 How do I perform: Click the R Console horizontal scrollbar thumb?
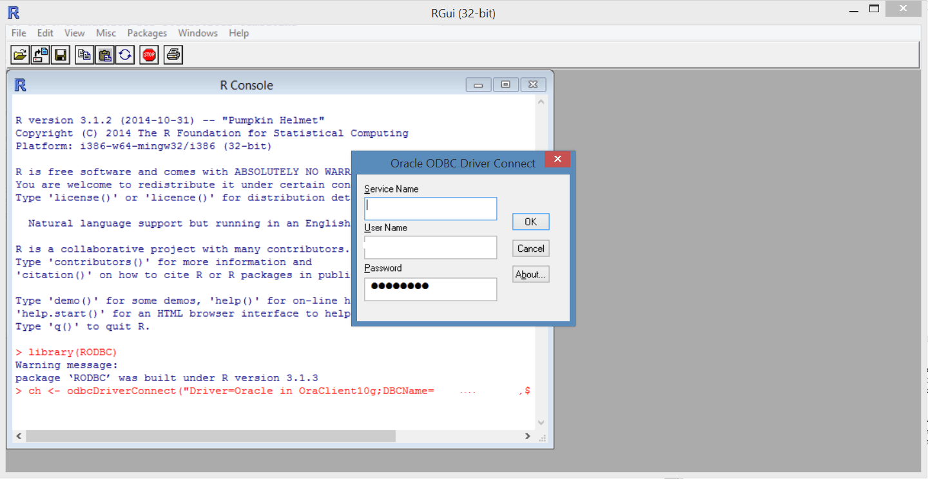pyautogui.click(x=210, y=436)
